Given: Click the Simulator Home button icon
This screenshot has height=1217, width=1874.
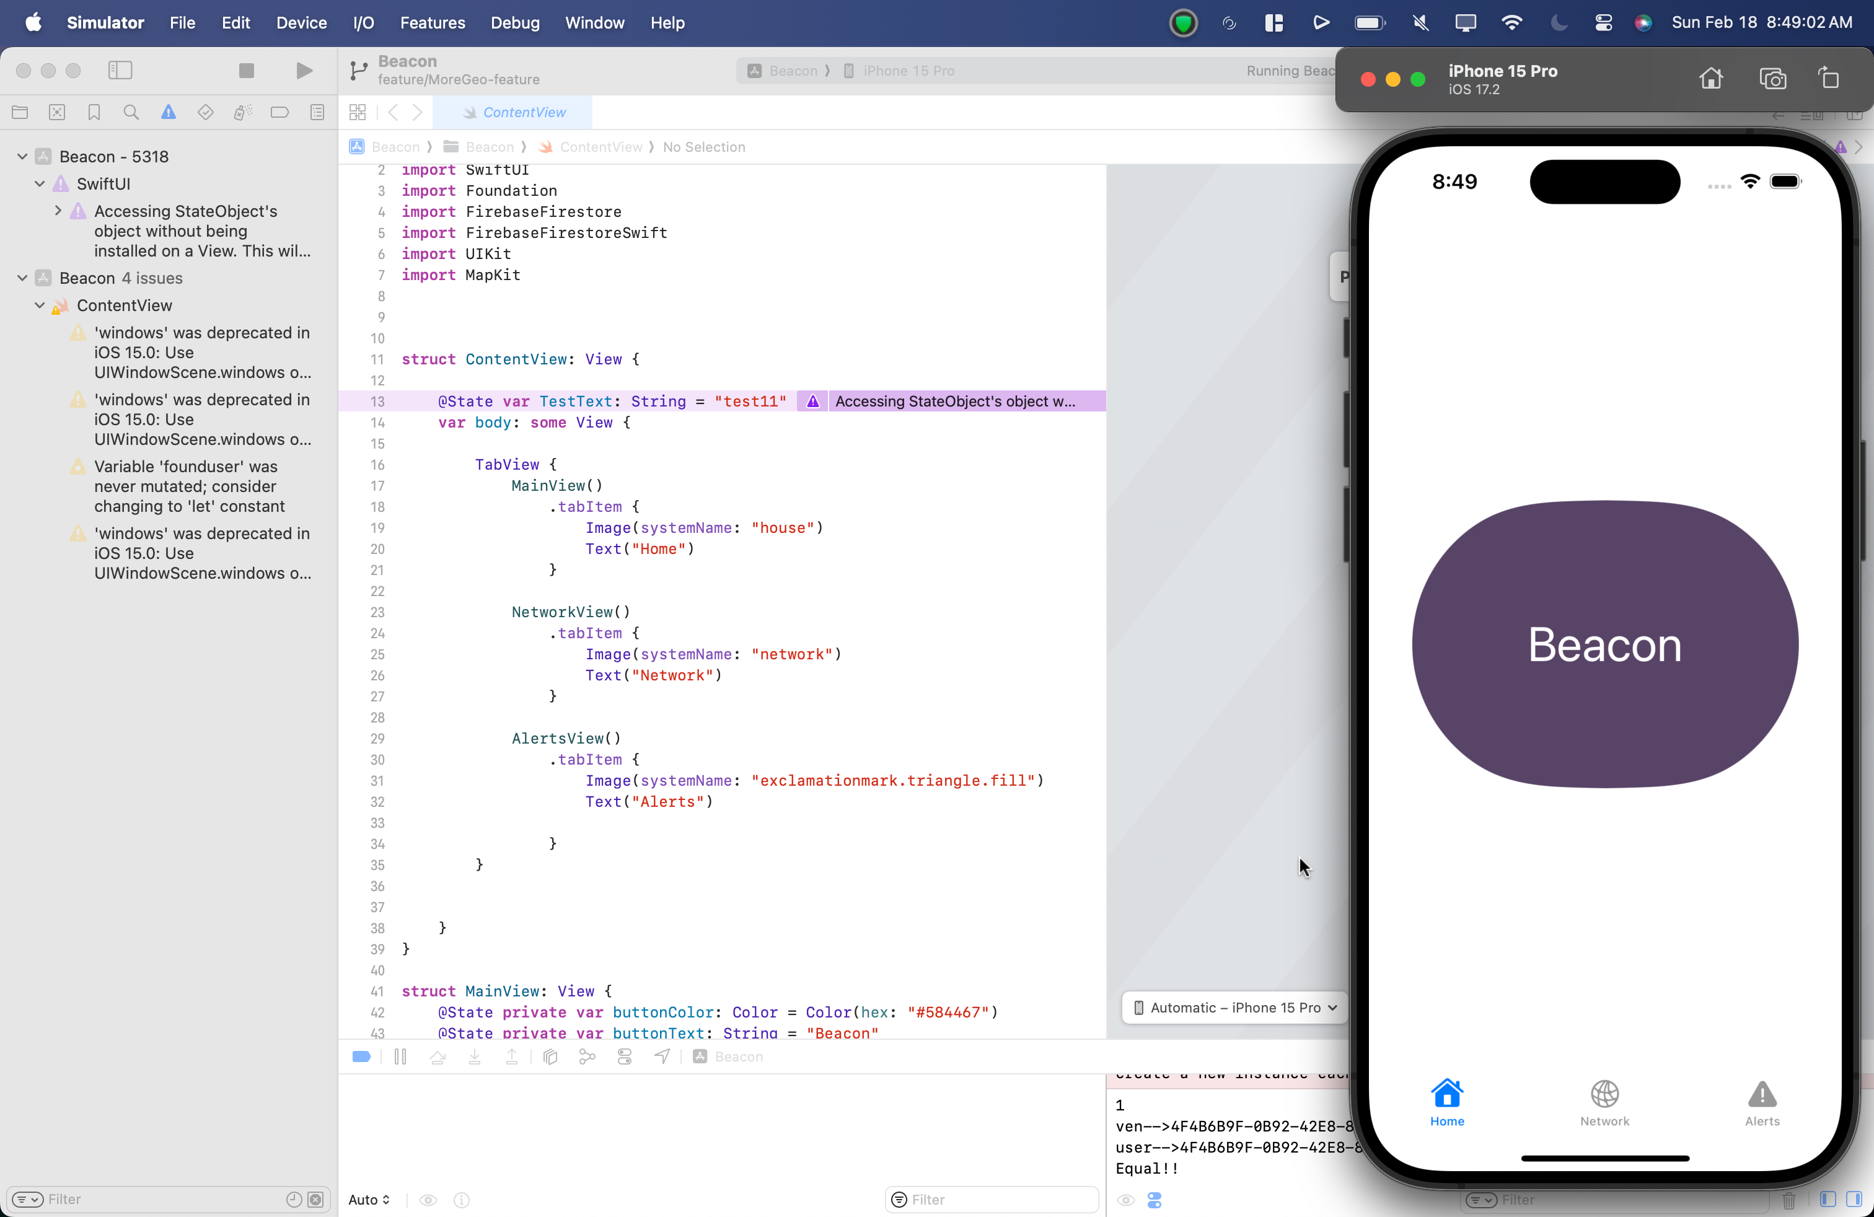Looking at the screenshot, I should pyautogui.click(x=1710, y=79).
